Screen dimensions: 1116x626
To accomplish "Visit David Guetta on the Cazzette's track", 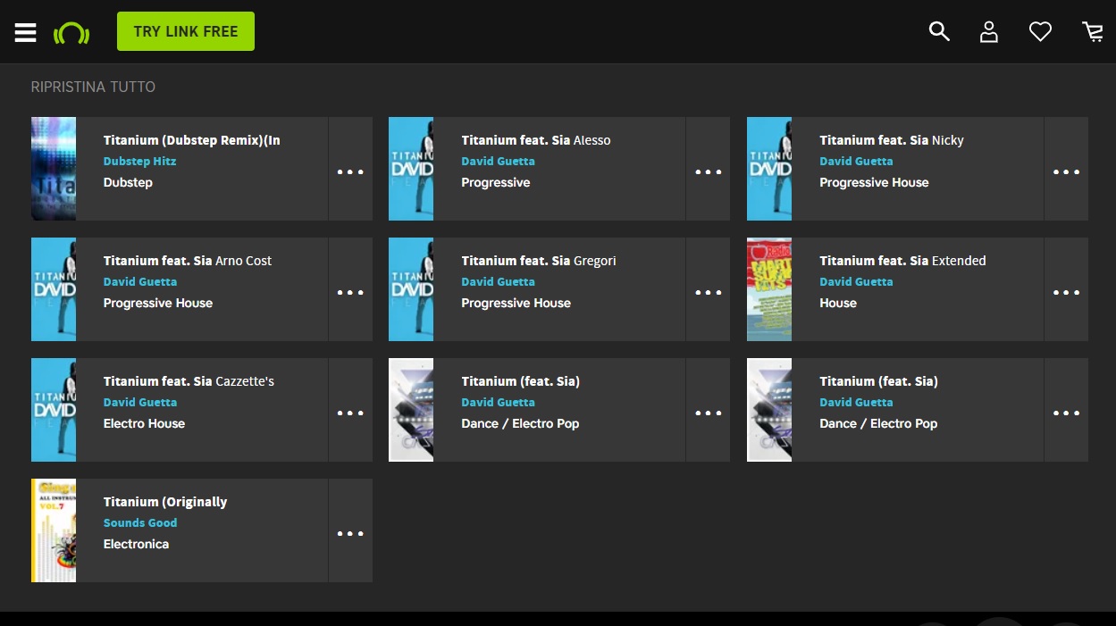I will pyautogui.click(x=140, y=403).
